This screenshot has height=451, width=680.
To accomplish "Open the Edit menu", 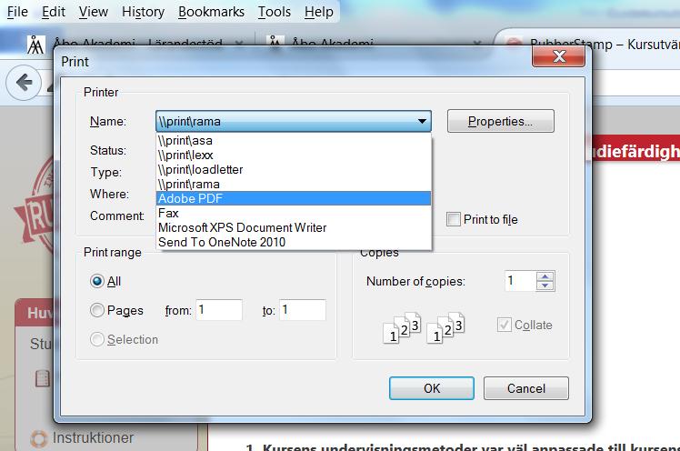I will (54, 12).
